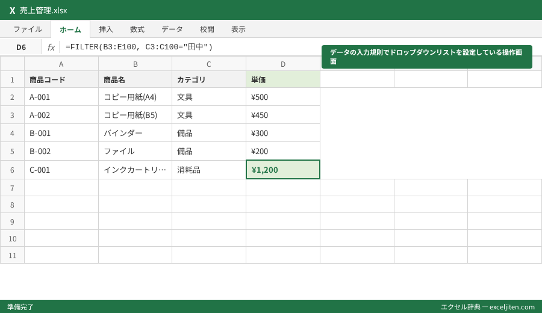Select the ¥450 price cell

click(x=283, y=115)
